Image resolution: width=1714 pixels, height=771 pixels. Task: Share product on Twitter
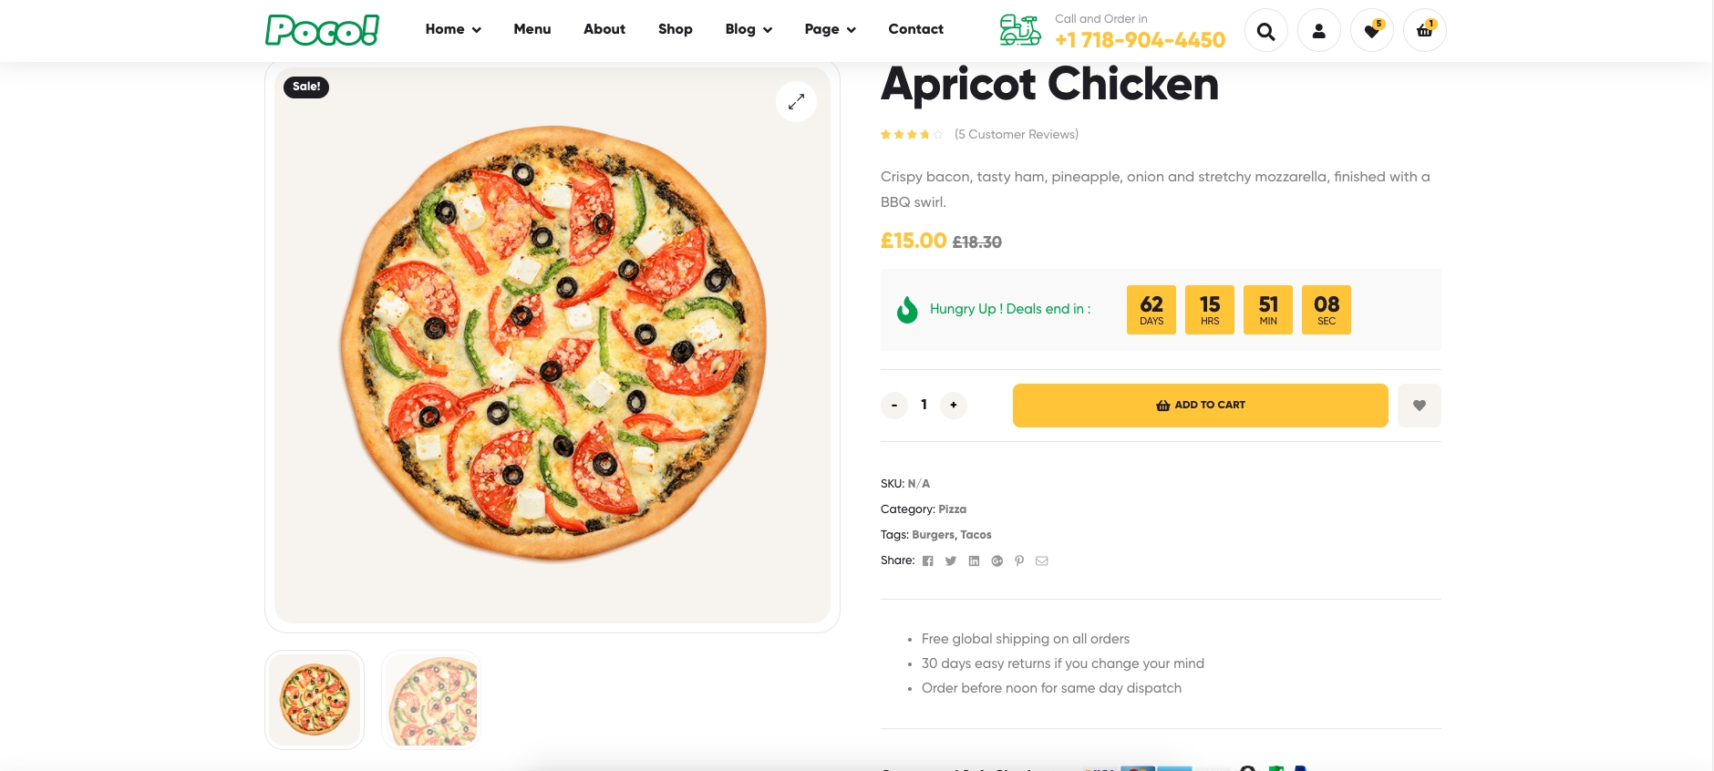(951, 561)
